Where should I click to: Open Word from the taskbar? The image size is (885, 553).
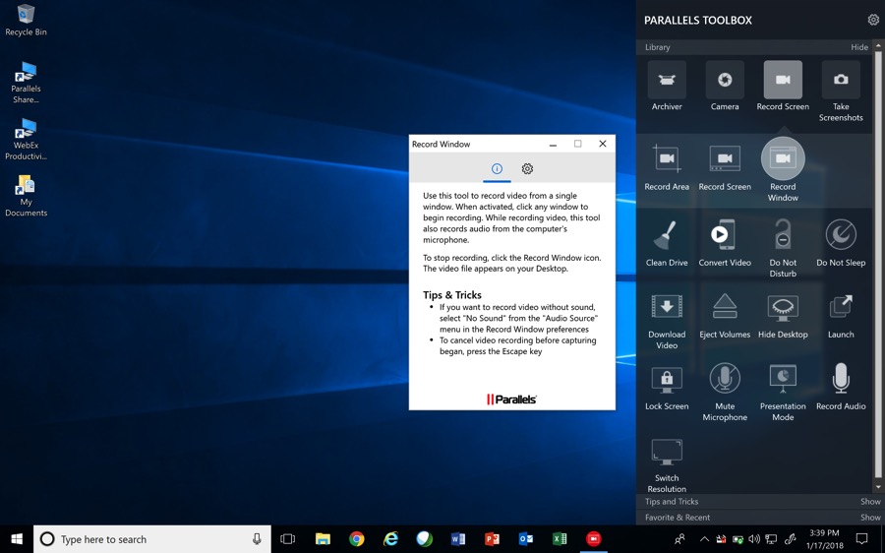[x=457, y=539]
